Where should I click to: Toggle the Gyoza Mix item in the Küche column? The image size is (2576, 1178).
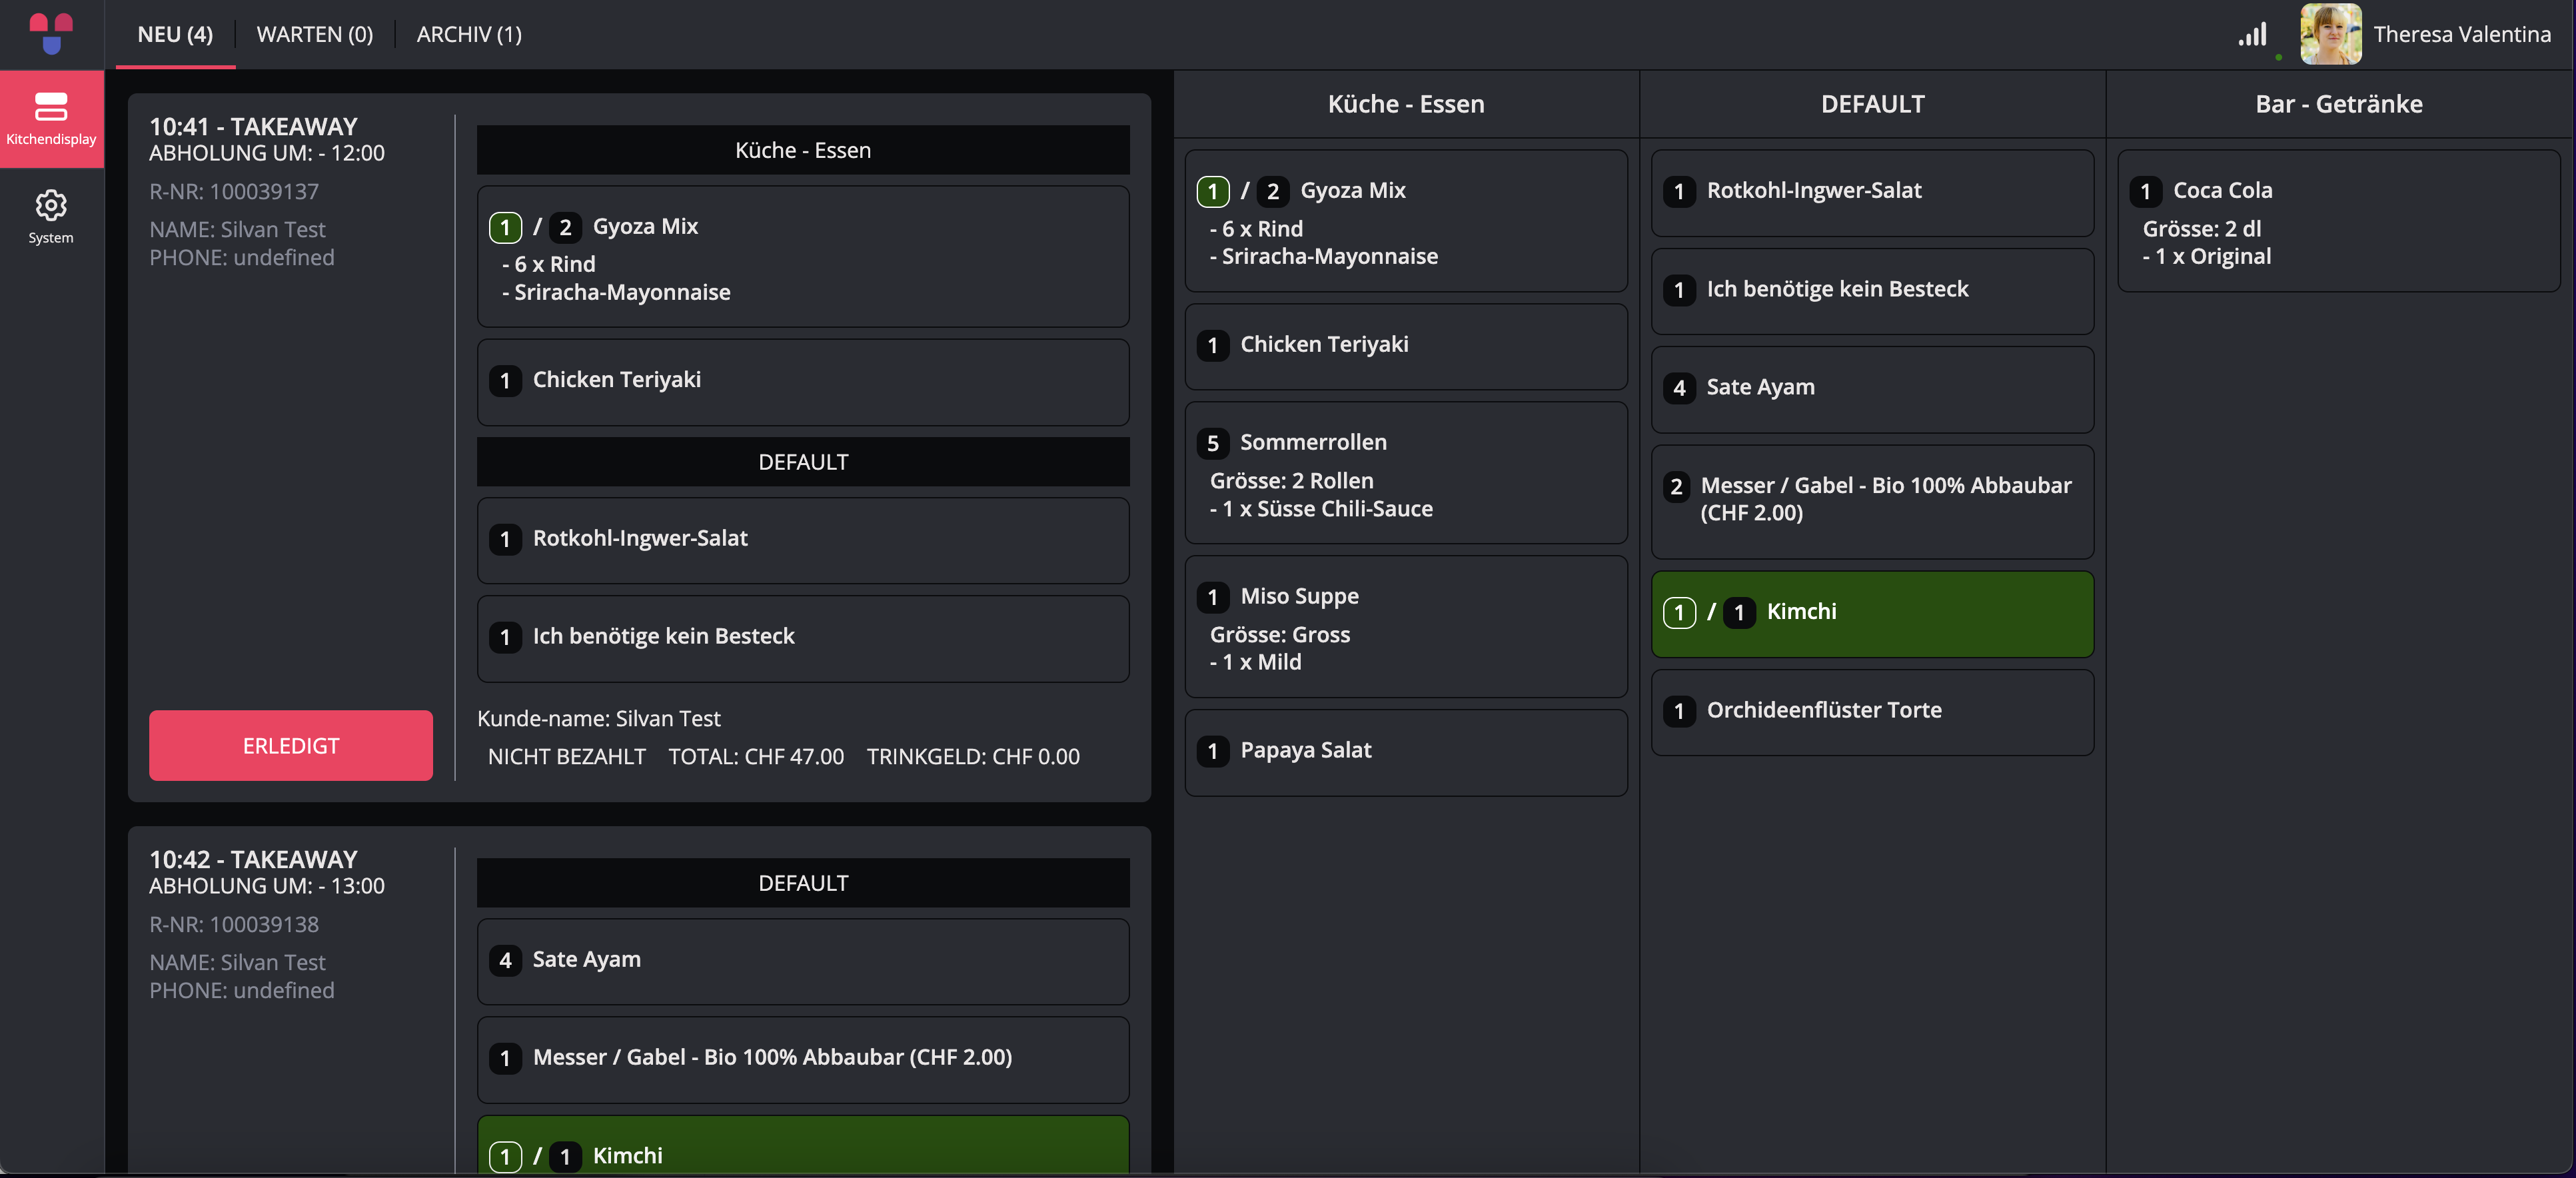click(1406, 221)
